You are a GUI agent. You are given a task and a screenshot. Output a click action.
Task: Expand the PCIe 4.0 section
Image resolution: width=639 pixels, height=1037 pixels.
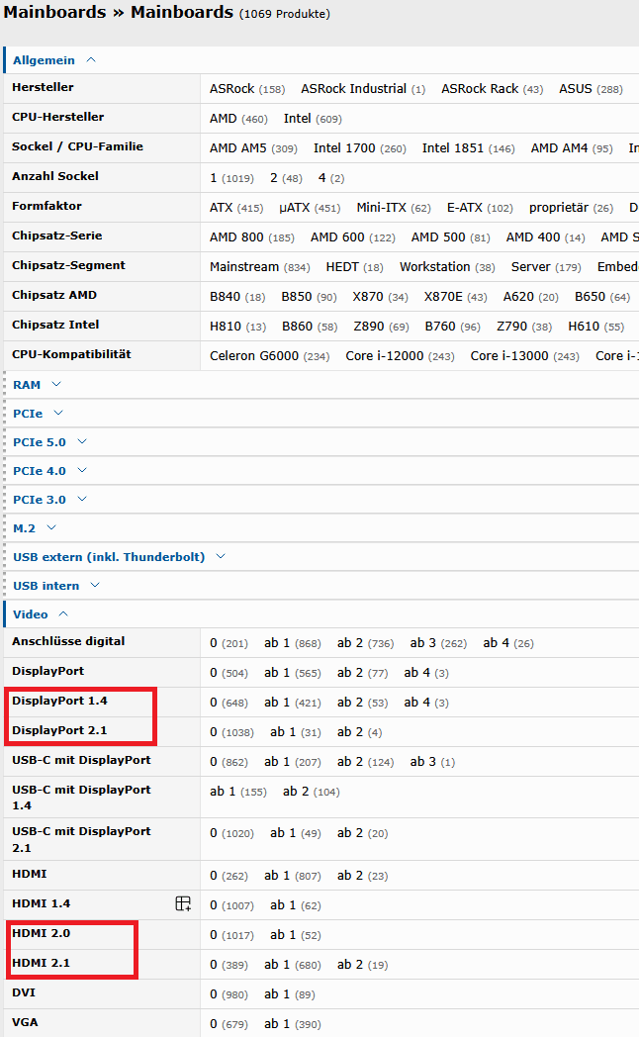click(x=49, y=471)
